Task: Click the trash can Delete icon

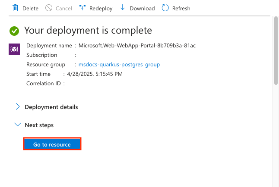Action: click(15, 8)
